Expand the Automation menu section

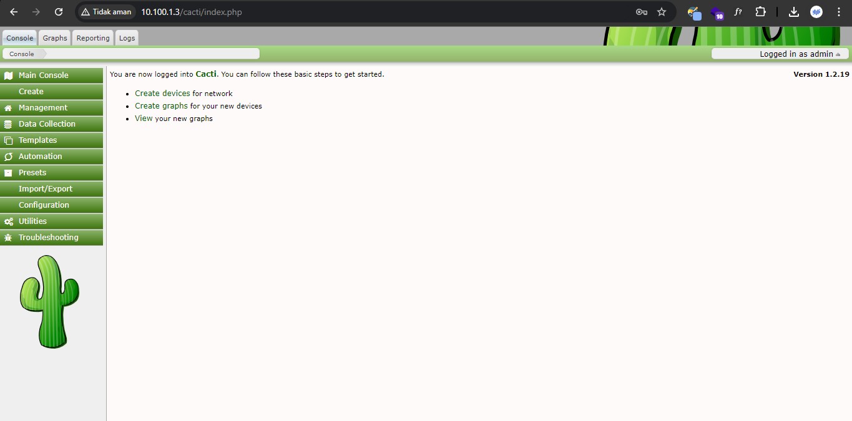pyautogui.click(x=51, y=157)
